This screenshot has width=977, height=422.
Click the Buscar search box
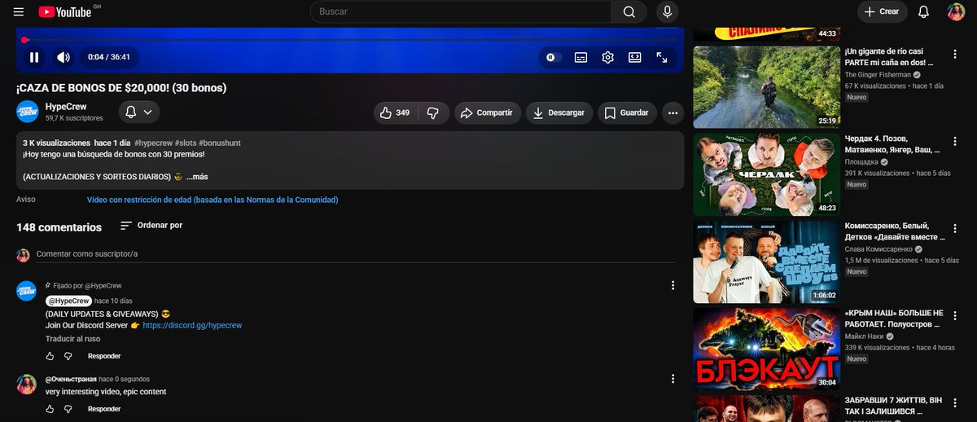tap(461, 11)
